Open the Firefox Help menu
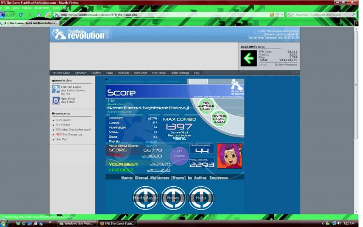The image size is (363, 227). pos(66,8)
